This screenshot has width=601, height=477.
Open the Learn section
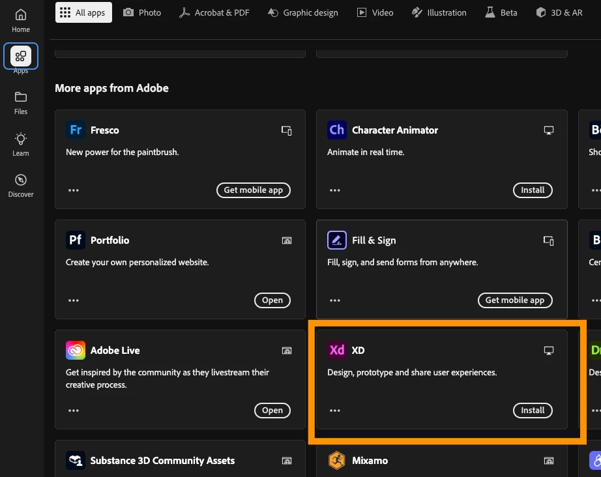click(21, 145)
